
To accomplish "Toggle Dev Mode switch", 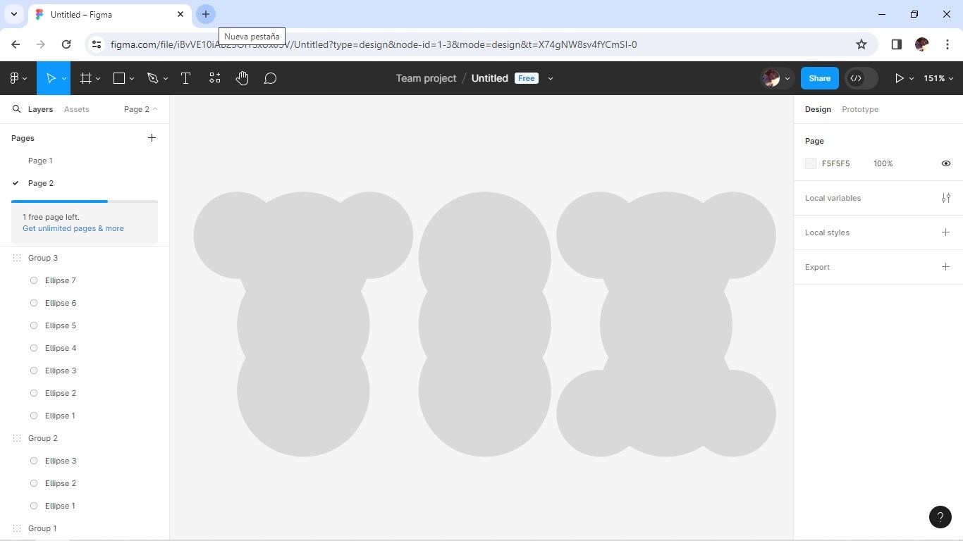I will click(861, 78).
